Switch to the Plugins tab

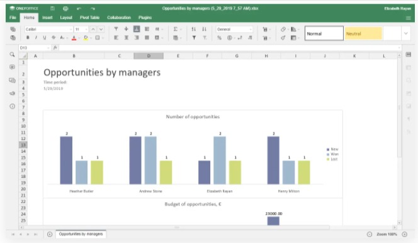pyautogui.click(x=145, y=18)
